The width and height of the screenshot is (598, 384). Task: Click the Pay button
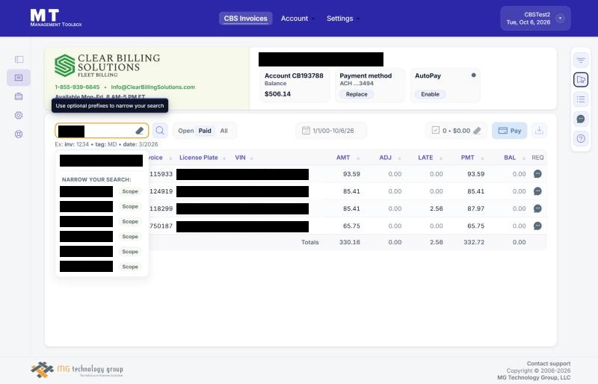pos(510,131)
